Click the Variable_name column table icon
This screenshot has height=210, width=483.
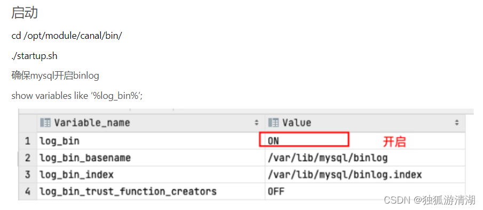[45, 123]
